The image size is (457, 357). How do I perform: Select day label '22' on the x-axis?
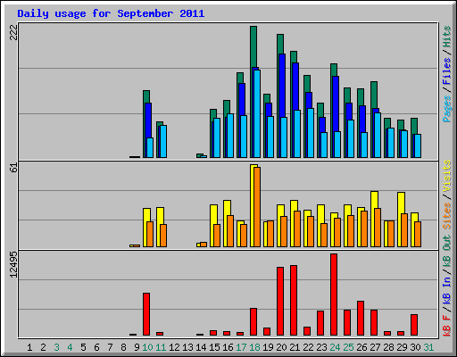click(308, 347)
